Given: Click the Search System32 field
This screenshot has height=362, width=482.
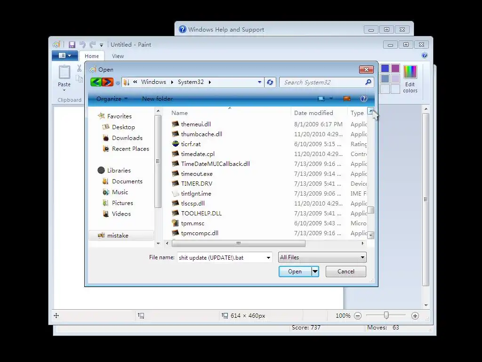Looking at the screenshot, I should [323, 82].
